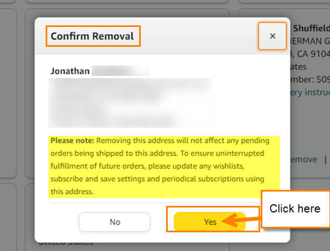Click the orange arrow pointing at Yes

(x=241, y=220)
